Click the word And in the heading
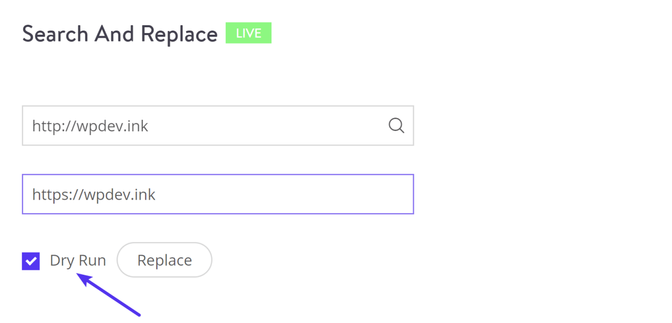This screenshot has width=672, height=323. pyautogui.click(x=114, y=34)
